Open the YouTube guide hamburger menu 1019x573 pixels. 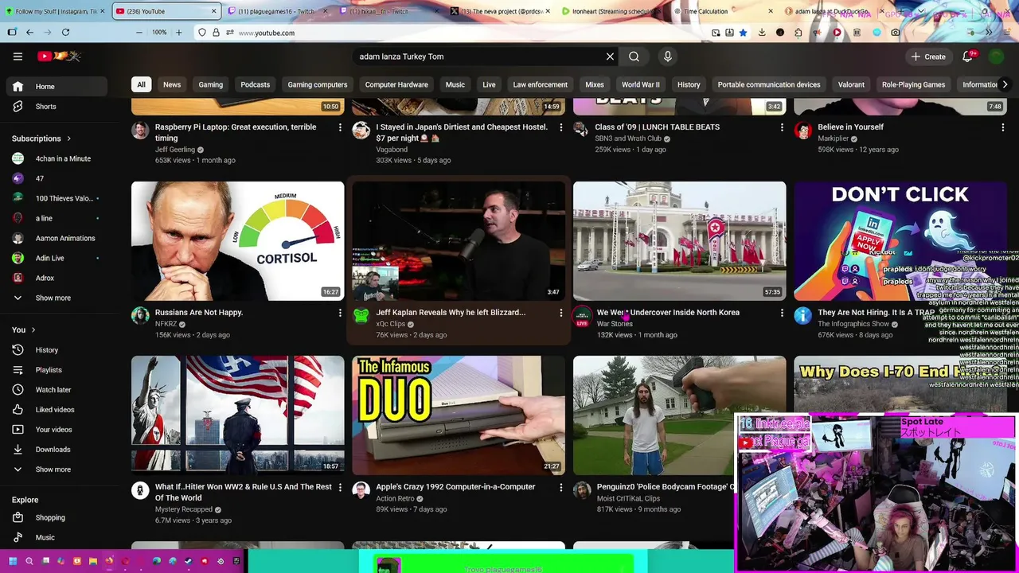(18, 57)
